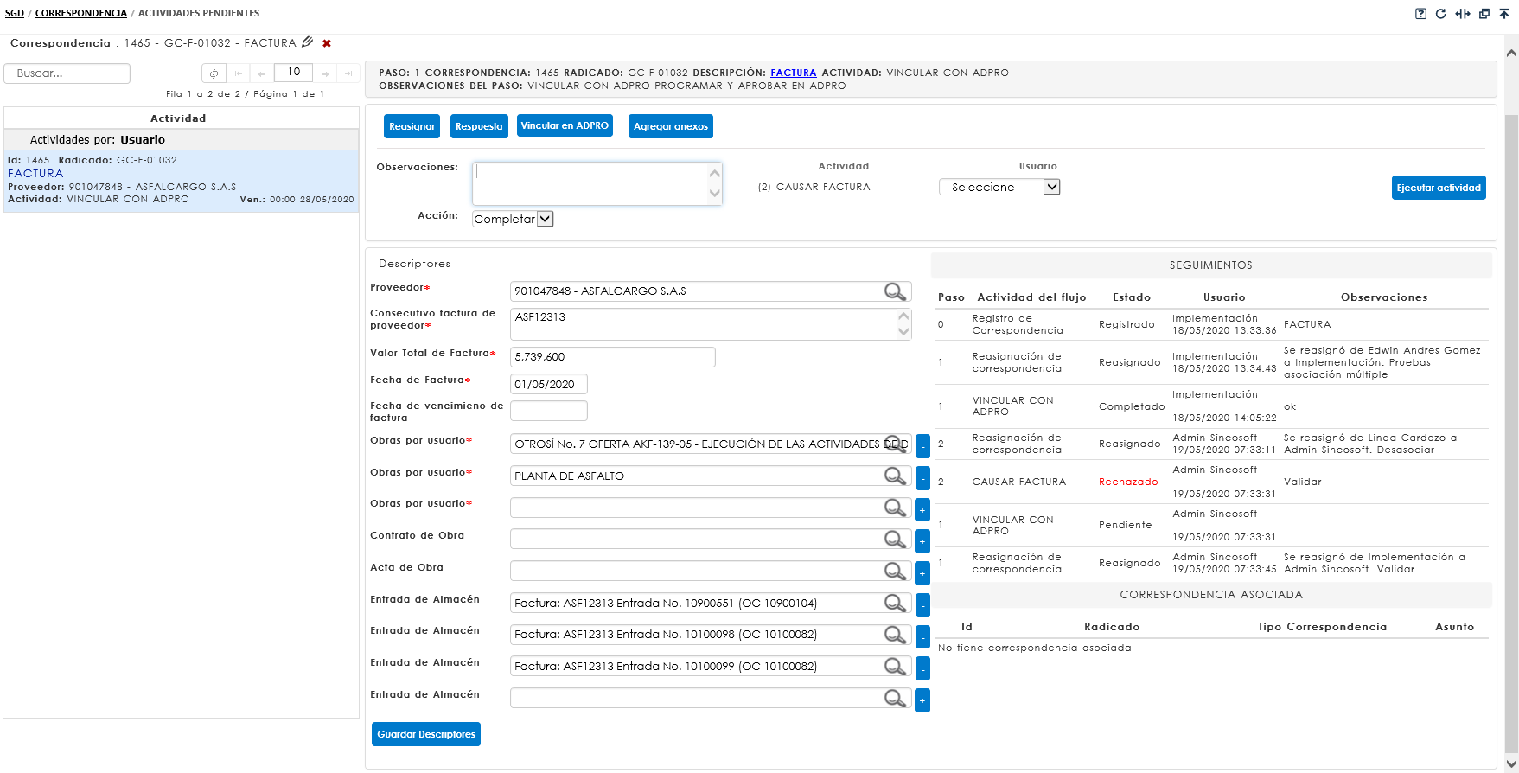Click the rows-per-page field showing 10
Image resolution: width=1519 pixels, height=773 pixels.
pyautogui.click(x=293, y=73)
